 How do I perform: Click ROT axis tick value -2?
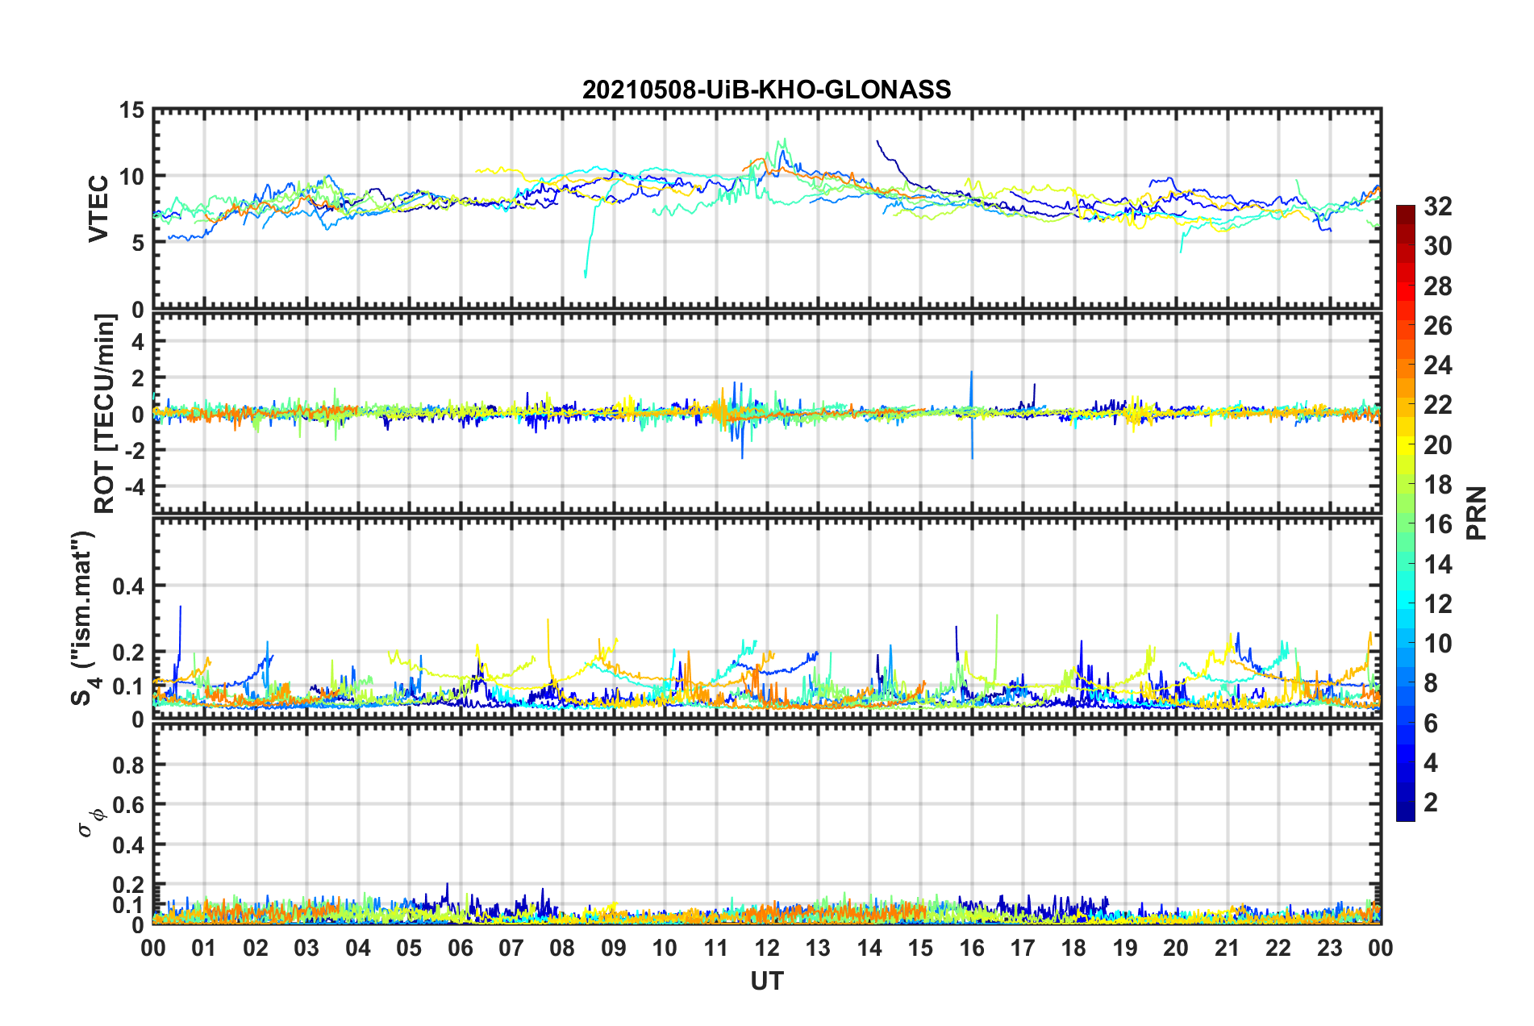click(135, 451)
